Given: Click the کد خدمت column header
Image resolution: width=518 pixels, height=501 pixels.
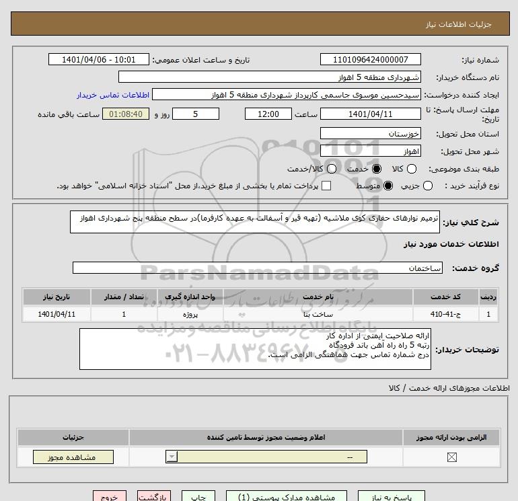Looking at the screenshot, I should pos(445,297).
